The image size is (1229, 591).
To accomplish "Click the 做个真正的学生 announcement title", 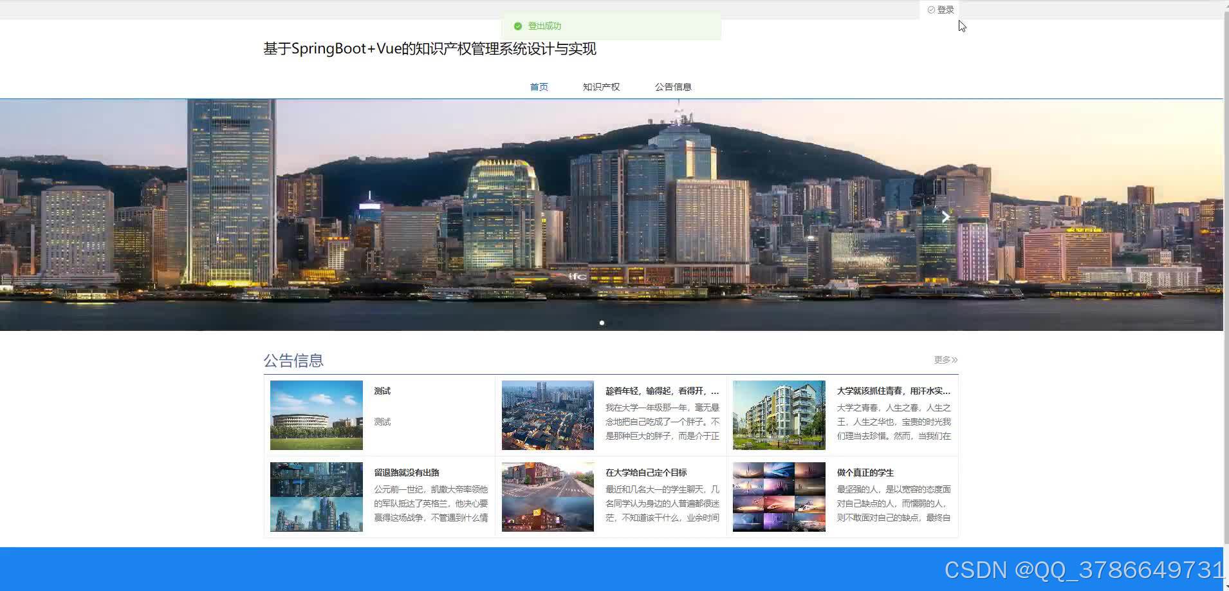I will pos(865,472).
